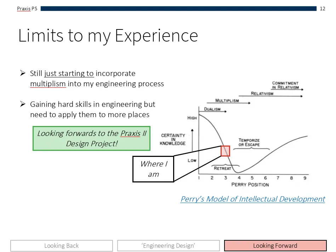Click the 'Temporize or Escape' label on graph
Image resolution: width=336 pixels, height=252 pixels.
[x=249, y=142]
